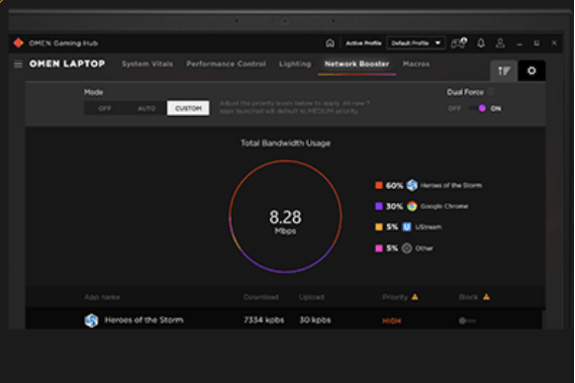Click Heroes of the Storm legend label

pos(450,186)
